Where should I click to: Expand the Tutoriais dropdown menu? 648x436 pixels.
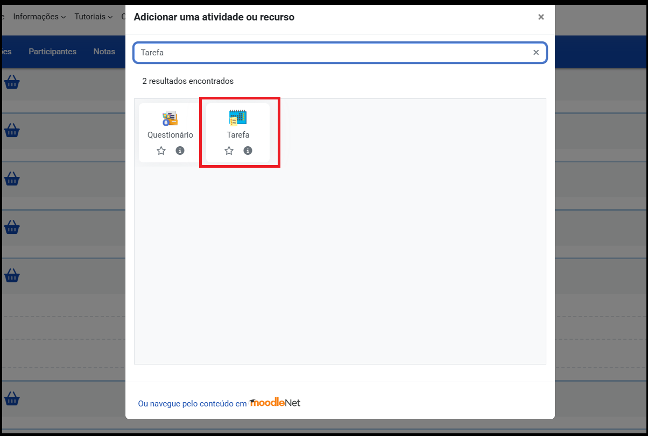pos(93,17)
